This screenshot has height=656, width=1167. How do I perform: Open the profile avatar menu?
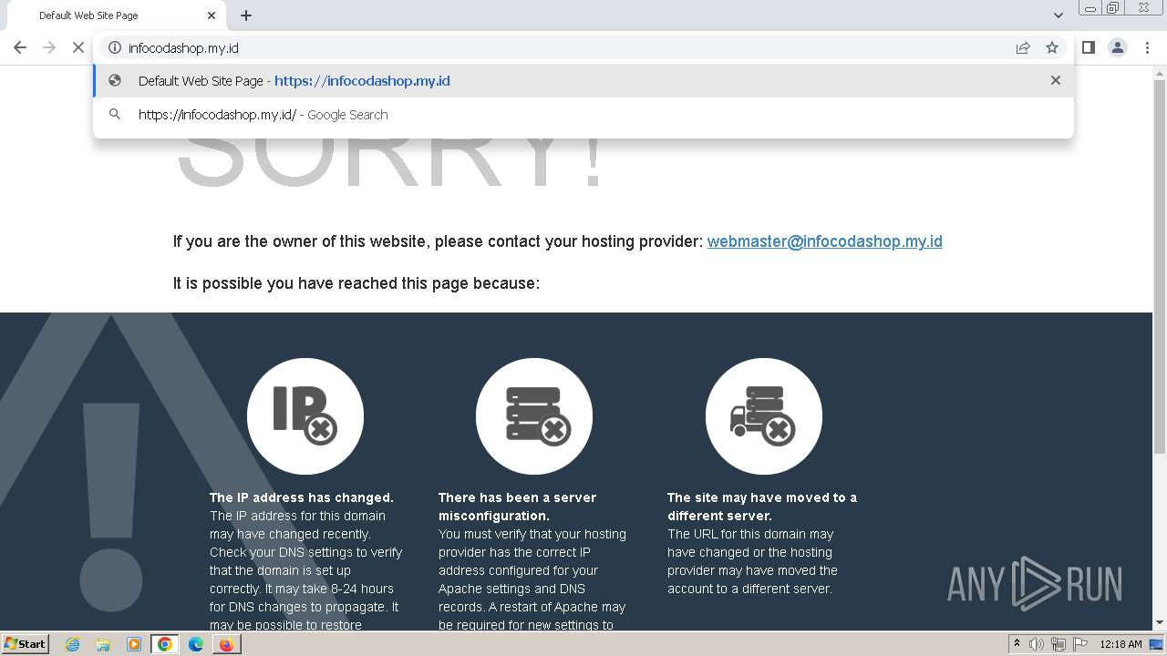coord(1118,47)
